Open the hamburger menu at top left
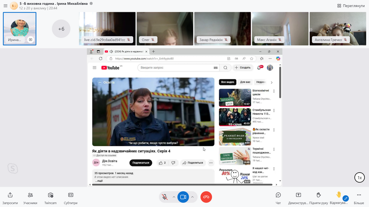Screen dimensions: 369x207 point(5,6)
